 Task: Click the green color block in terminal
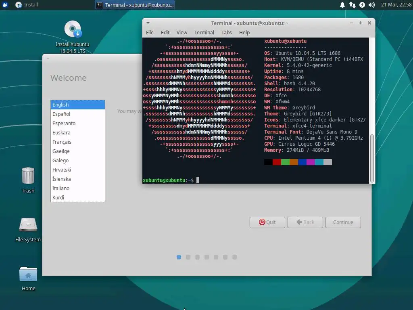point(285,162)
